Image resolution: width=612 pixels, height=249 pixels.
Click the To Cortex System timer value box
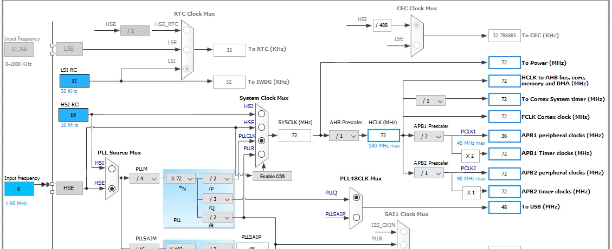[x=504, y=99]
